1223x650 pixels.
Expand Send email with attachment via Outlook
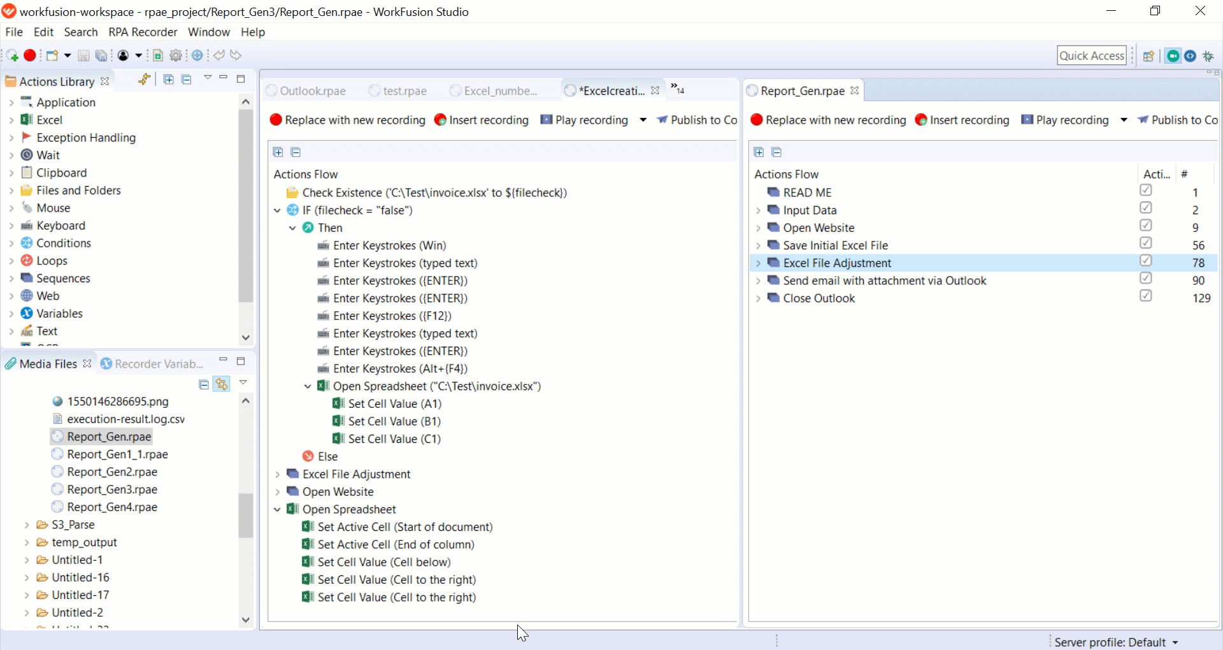point(758,280)
